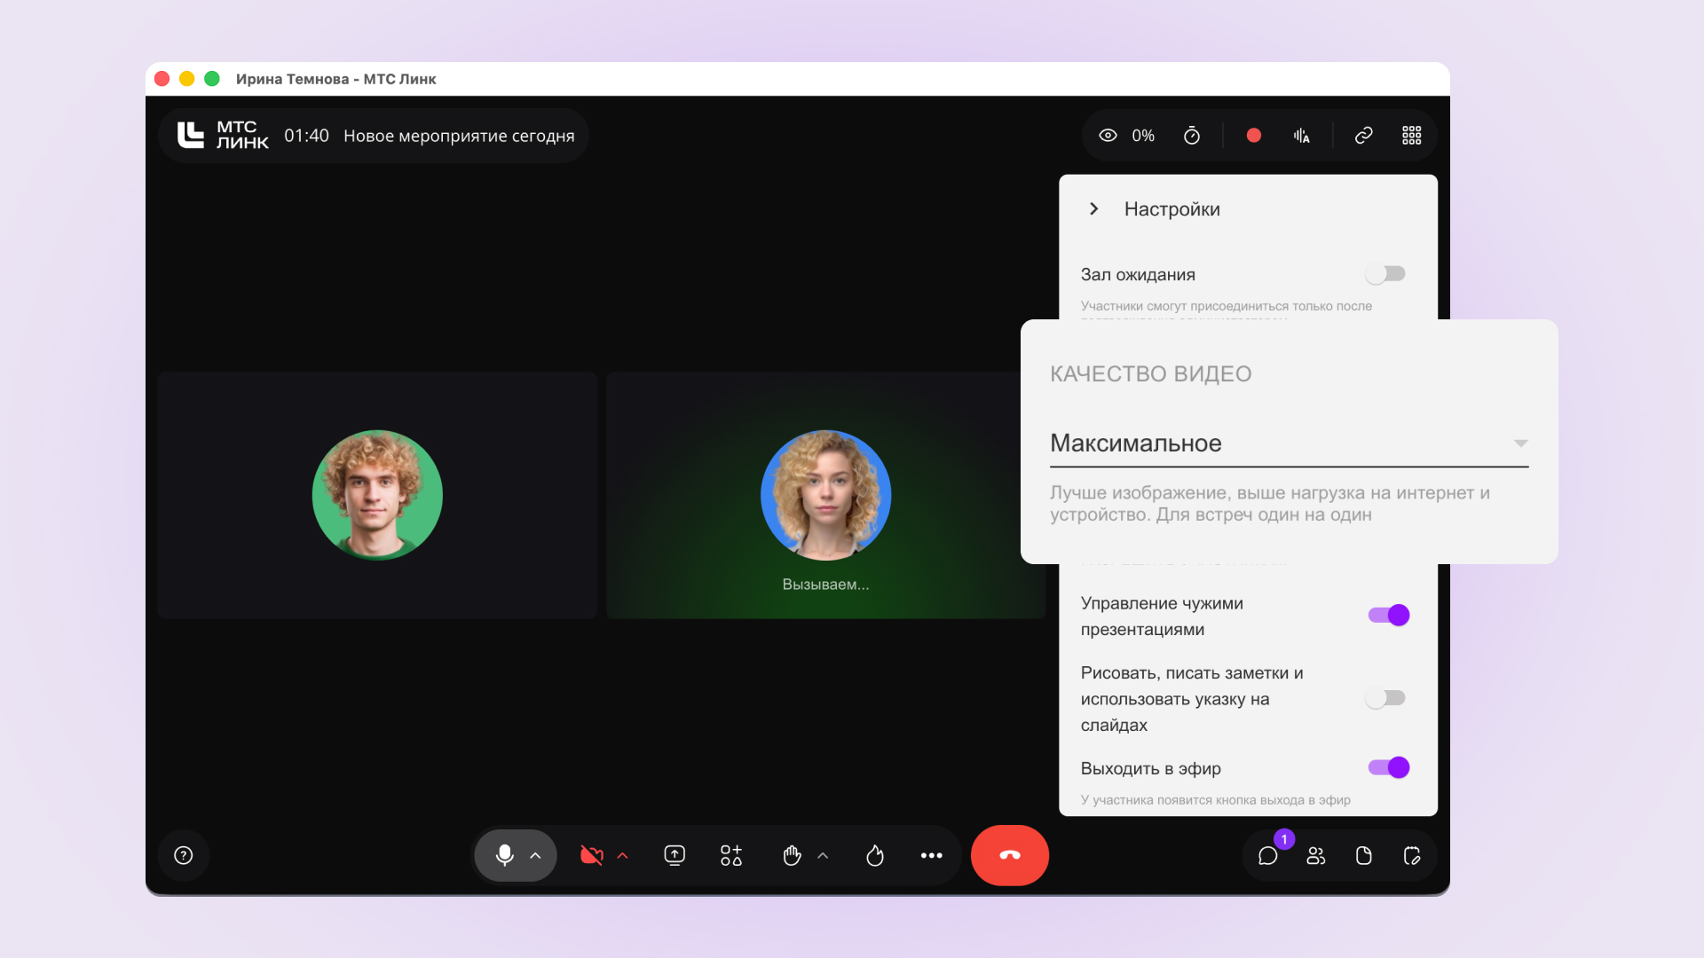Click the event title Новое мероприятие сегодня
This screenshot has width=1704, height=958.
(x=459, y=136)
